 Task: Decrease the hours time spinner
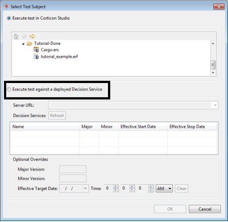pos(116,190)
